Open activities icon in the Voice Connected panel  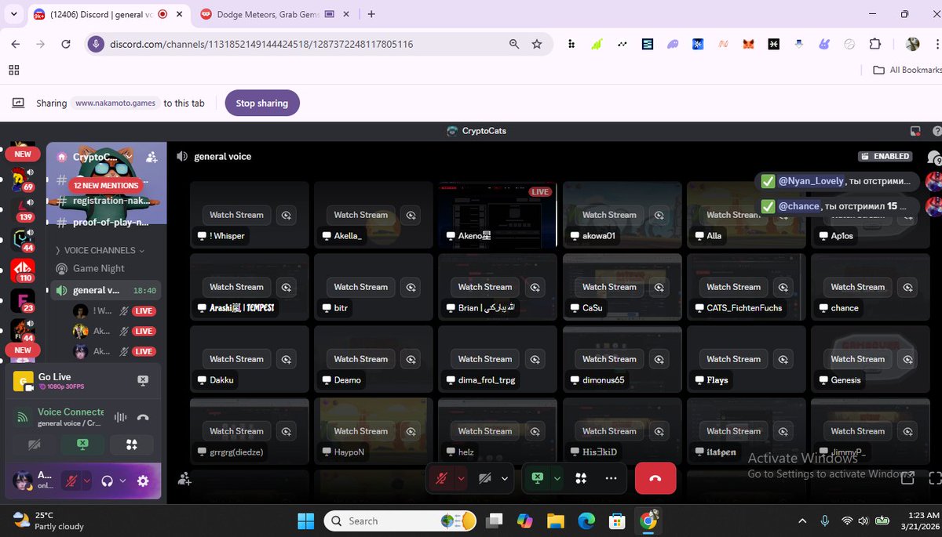(132, 444)
